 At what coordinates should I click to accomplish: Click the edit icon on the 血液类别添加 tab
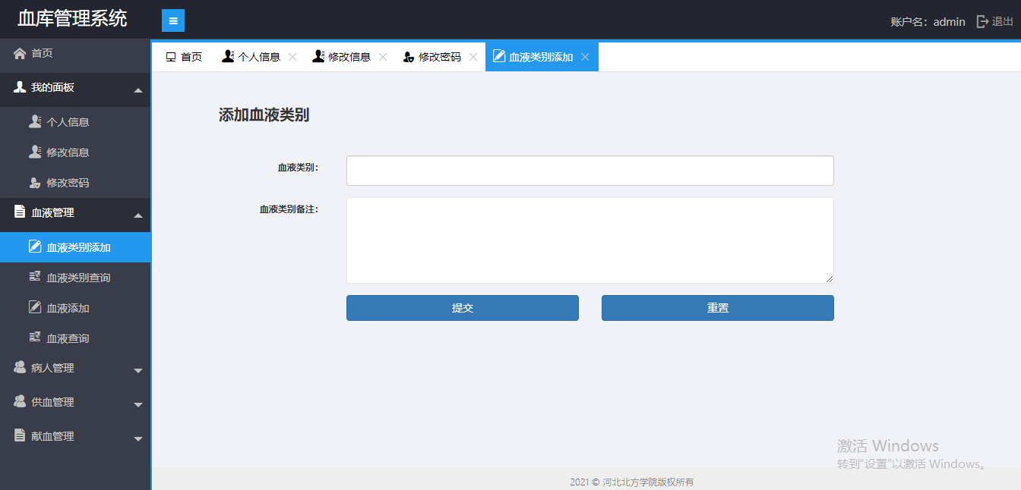tap(499, 56)
